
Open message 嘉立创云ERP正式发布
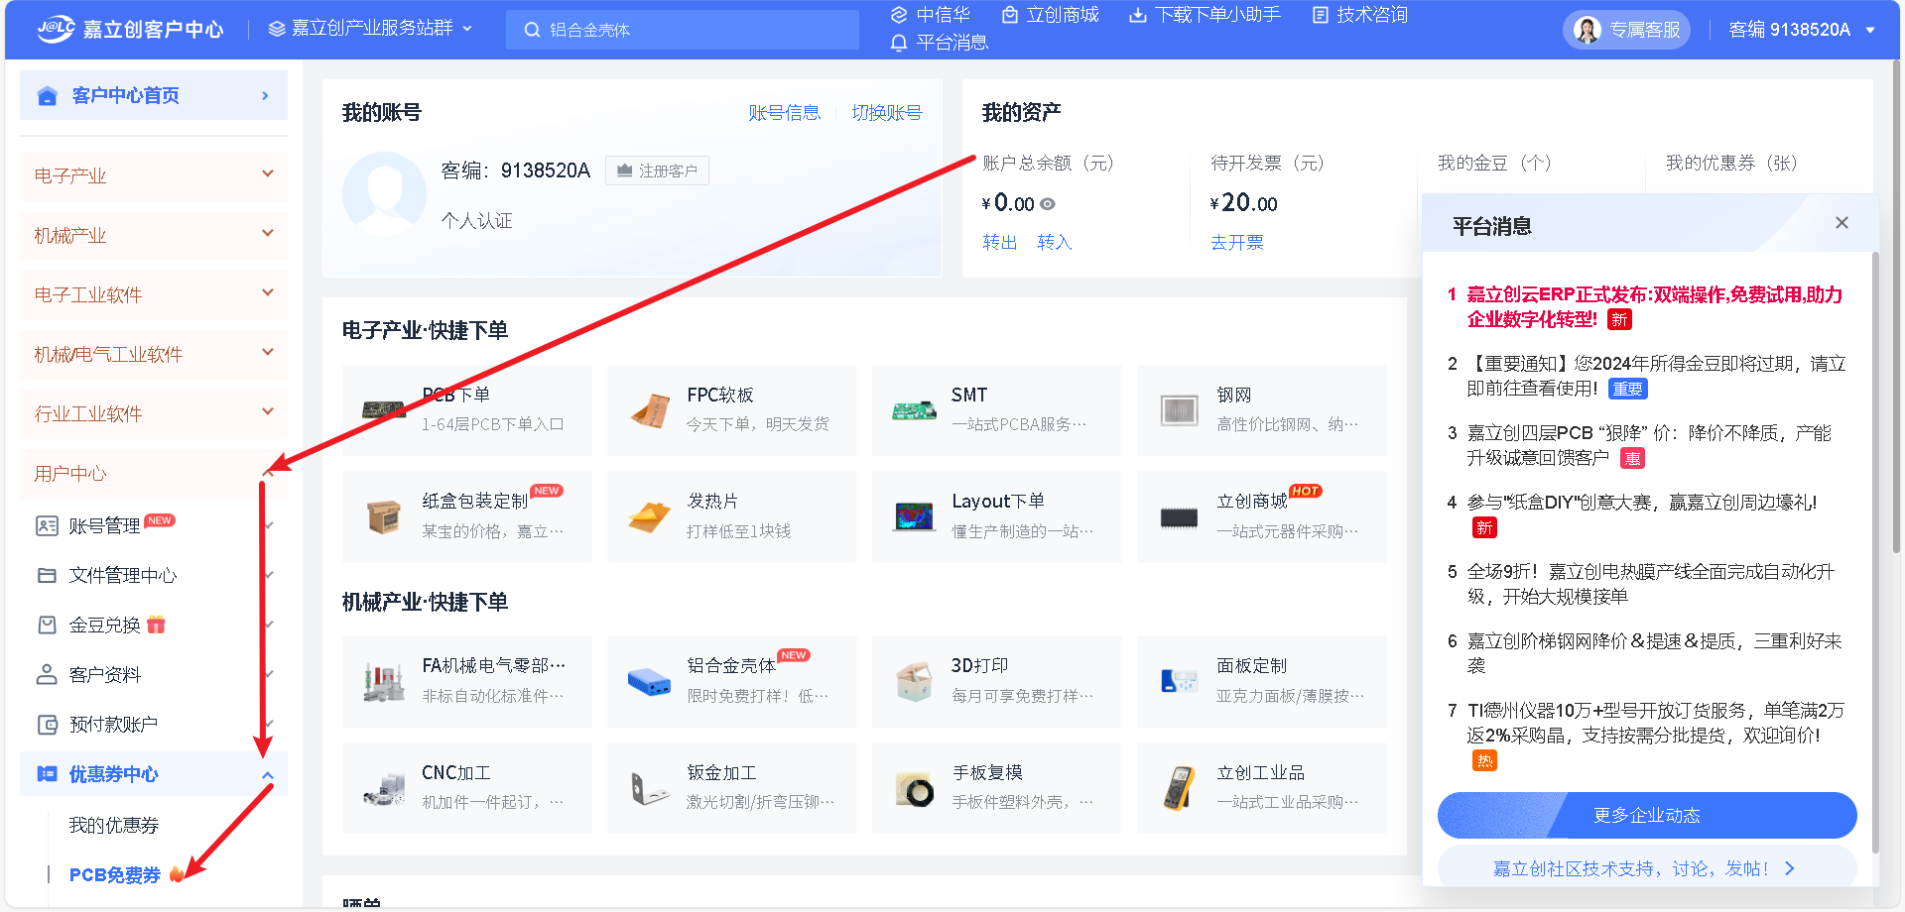(x=1654, y=306)
